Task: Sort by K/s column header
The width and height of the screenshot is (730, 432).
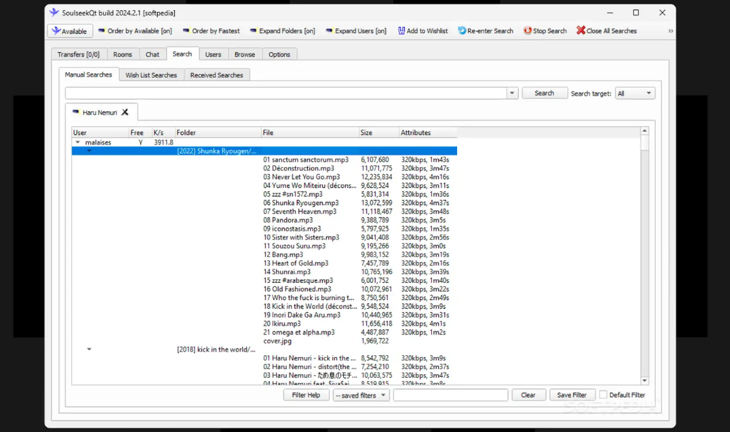Action: pos(163,133)
